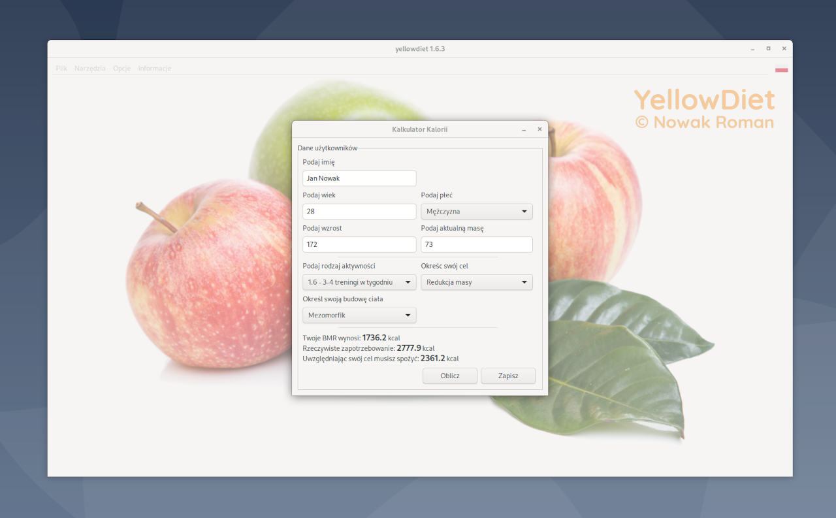Open the Narzędzia menu
The height and width of the screenshot is (518, 836).
point(89,68)
